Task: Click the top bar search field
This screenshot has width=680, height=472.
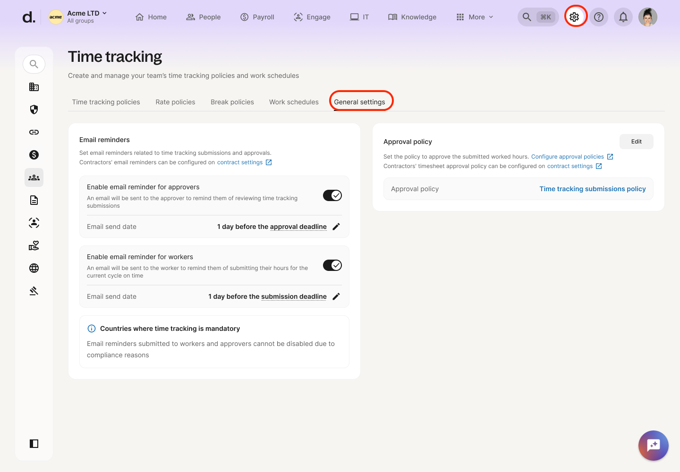Action: [538, 17]
